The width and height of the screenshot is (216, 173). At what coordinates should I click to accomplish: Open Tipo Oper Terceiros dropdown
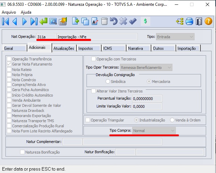[x=146, y=68]
